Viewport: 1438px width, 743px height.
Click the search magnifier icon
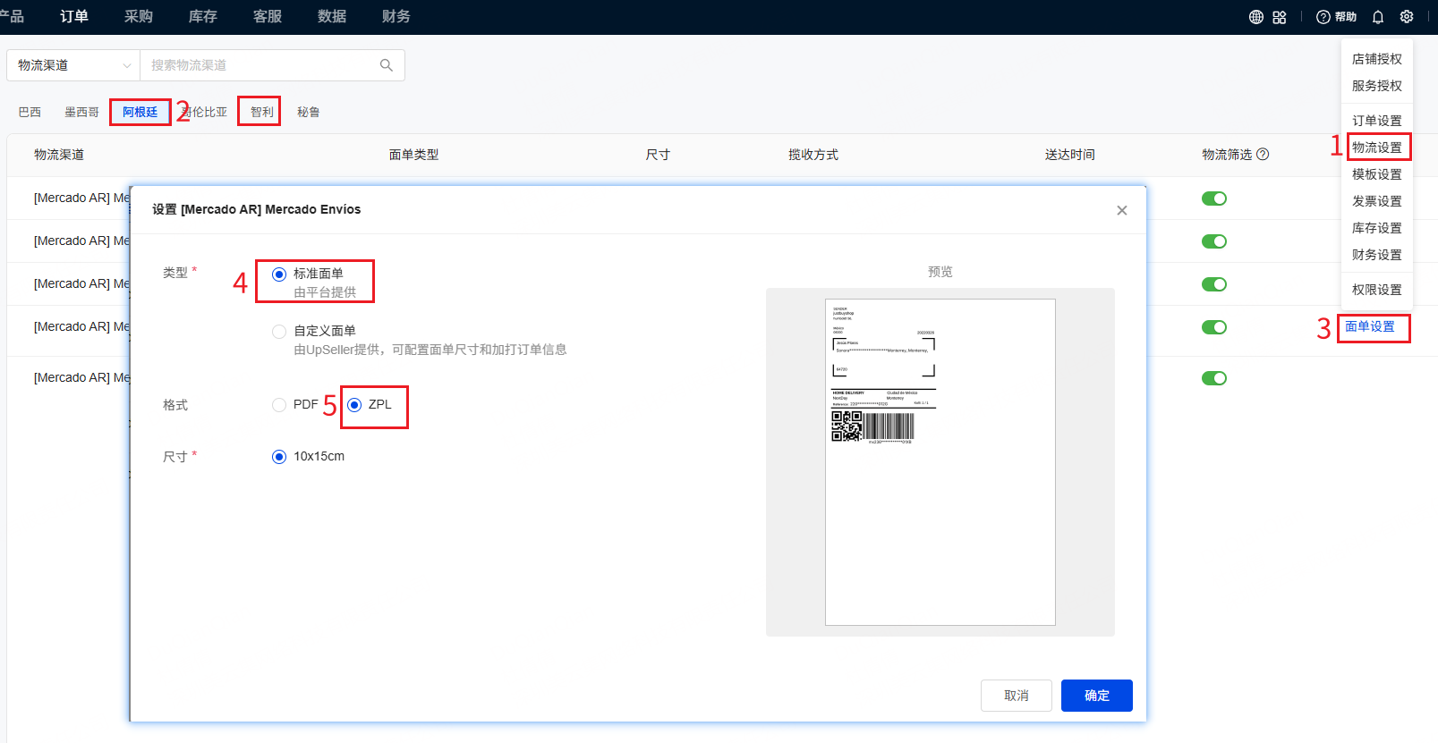[387, 65]
